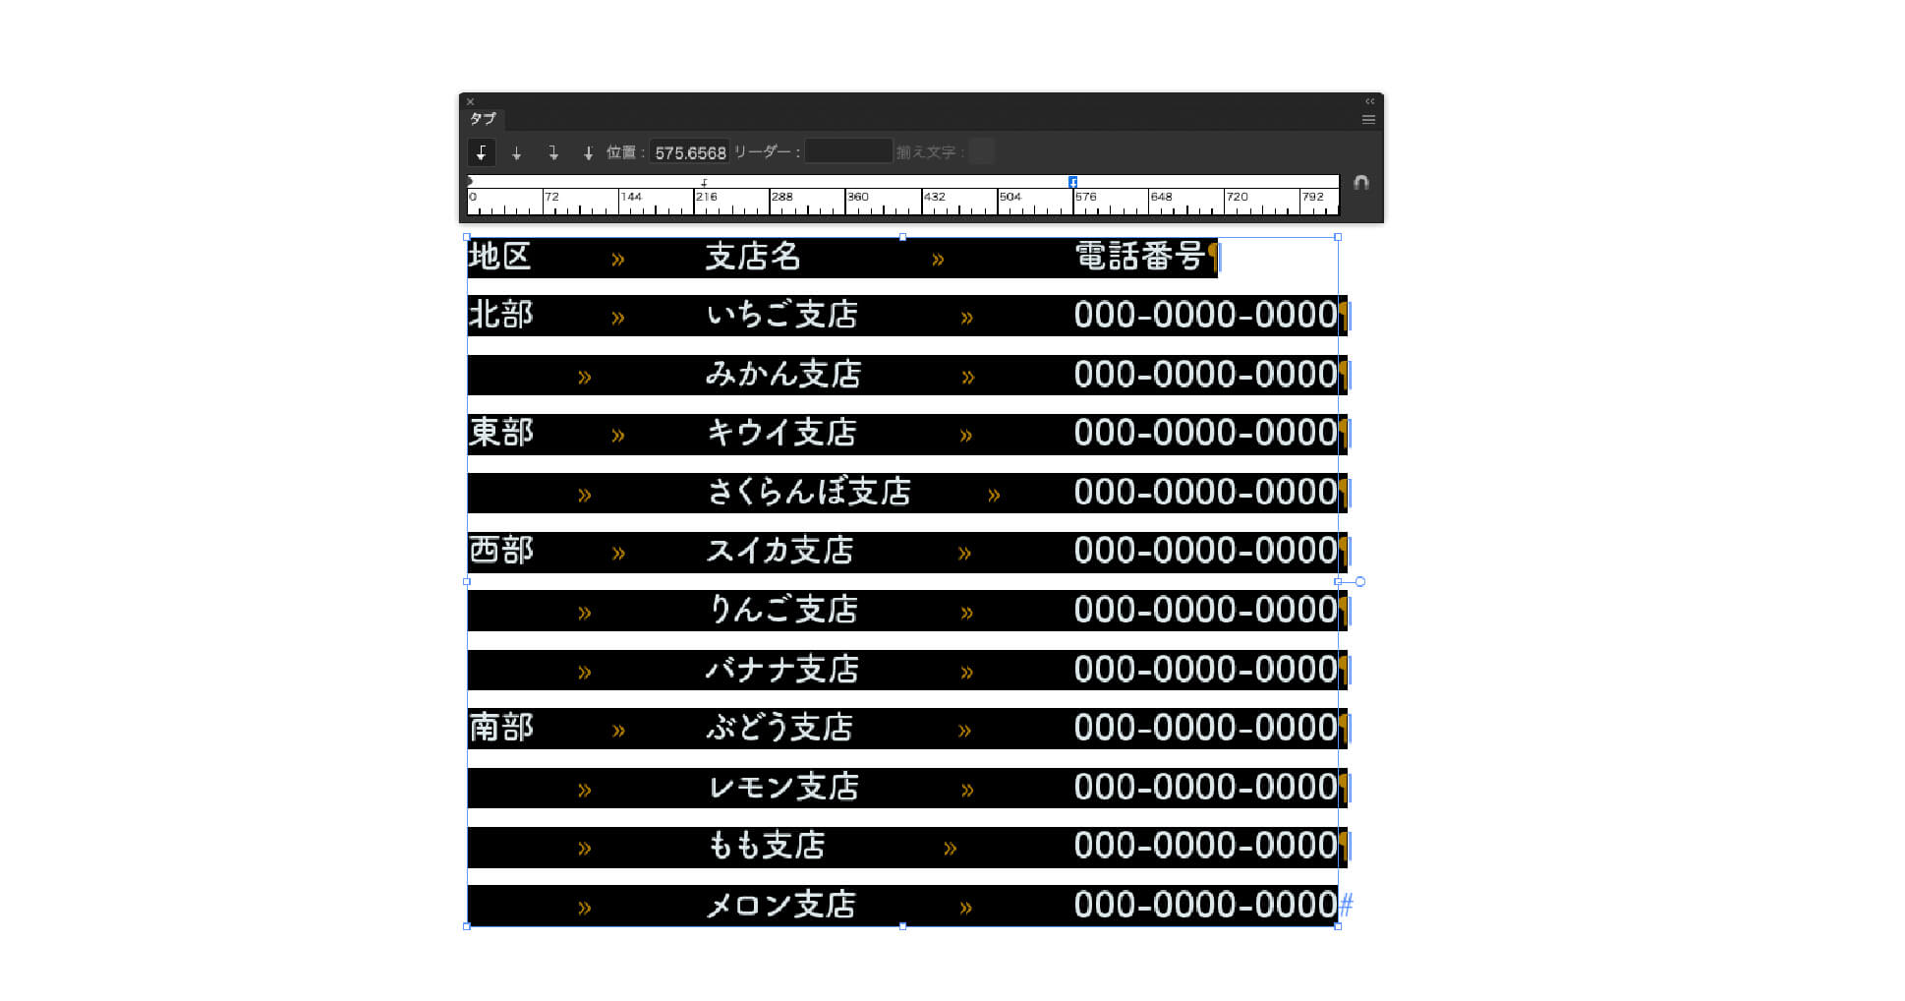Screen dimensions: 1905x1001
Task: Click the text りんご支店
Action: (783, 610)
